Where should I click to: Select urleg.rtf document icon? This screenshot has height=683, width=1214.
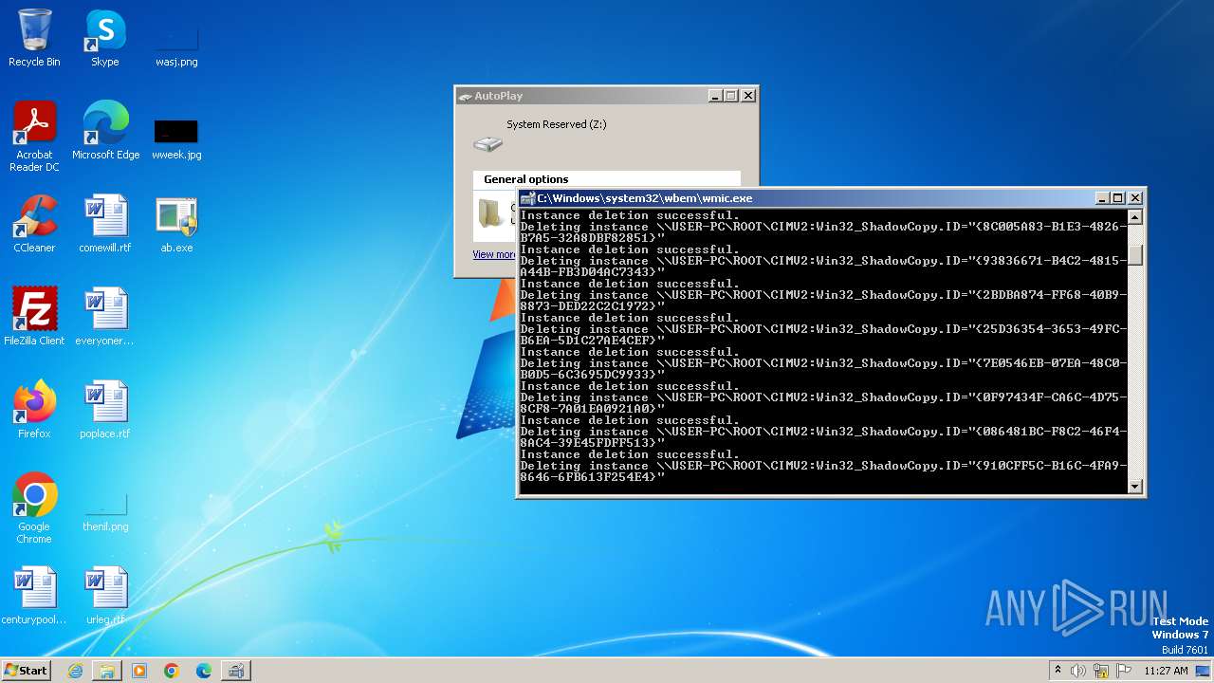[x=105, y=596]
